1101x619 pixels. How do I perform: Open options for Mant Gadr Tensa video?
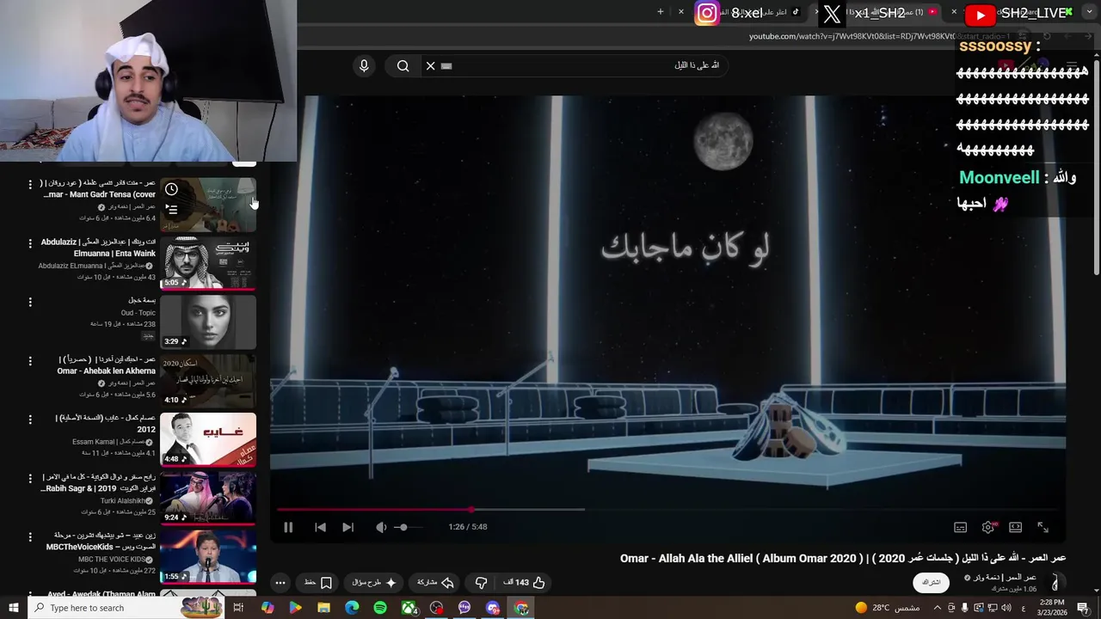pos(30,185)
